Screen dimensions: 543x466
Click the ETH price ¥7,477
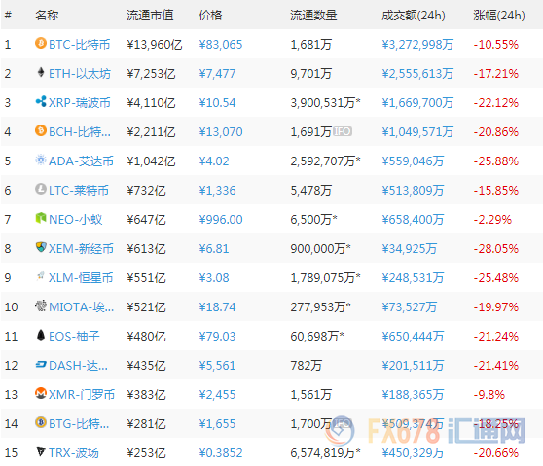click(217, 73)
